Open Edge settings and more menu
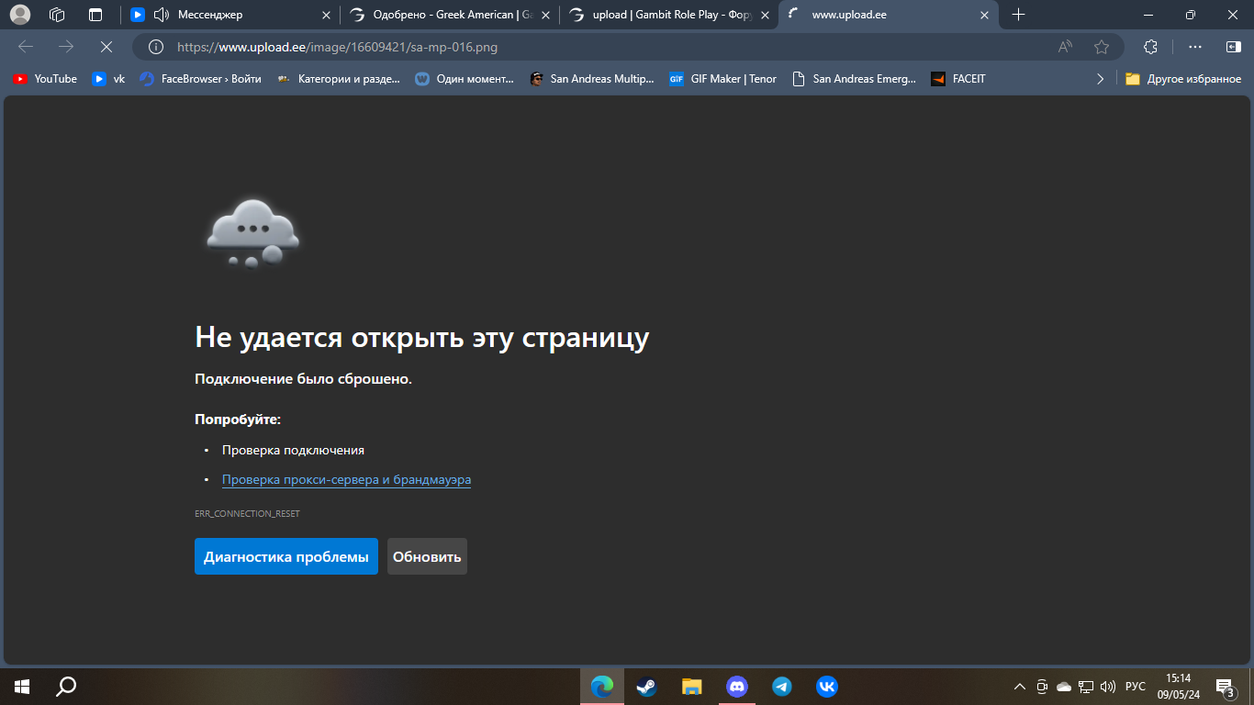 coord(1194,47)
